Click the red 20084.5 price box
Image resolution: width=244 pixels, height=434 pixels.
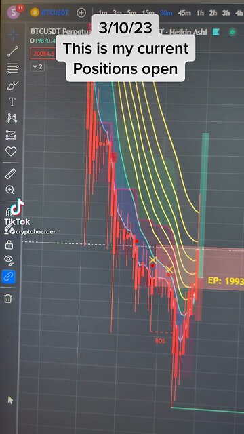(44, 54)
